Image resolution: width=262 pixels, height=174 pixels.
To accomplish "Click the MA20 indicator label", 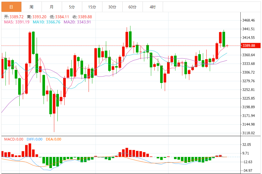I will point(77,22).
